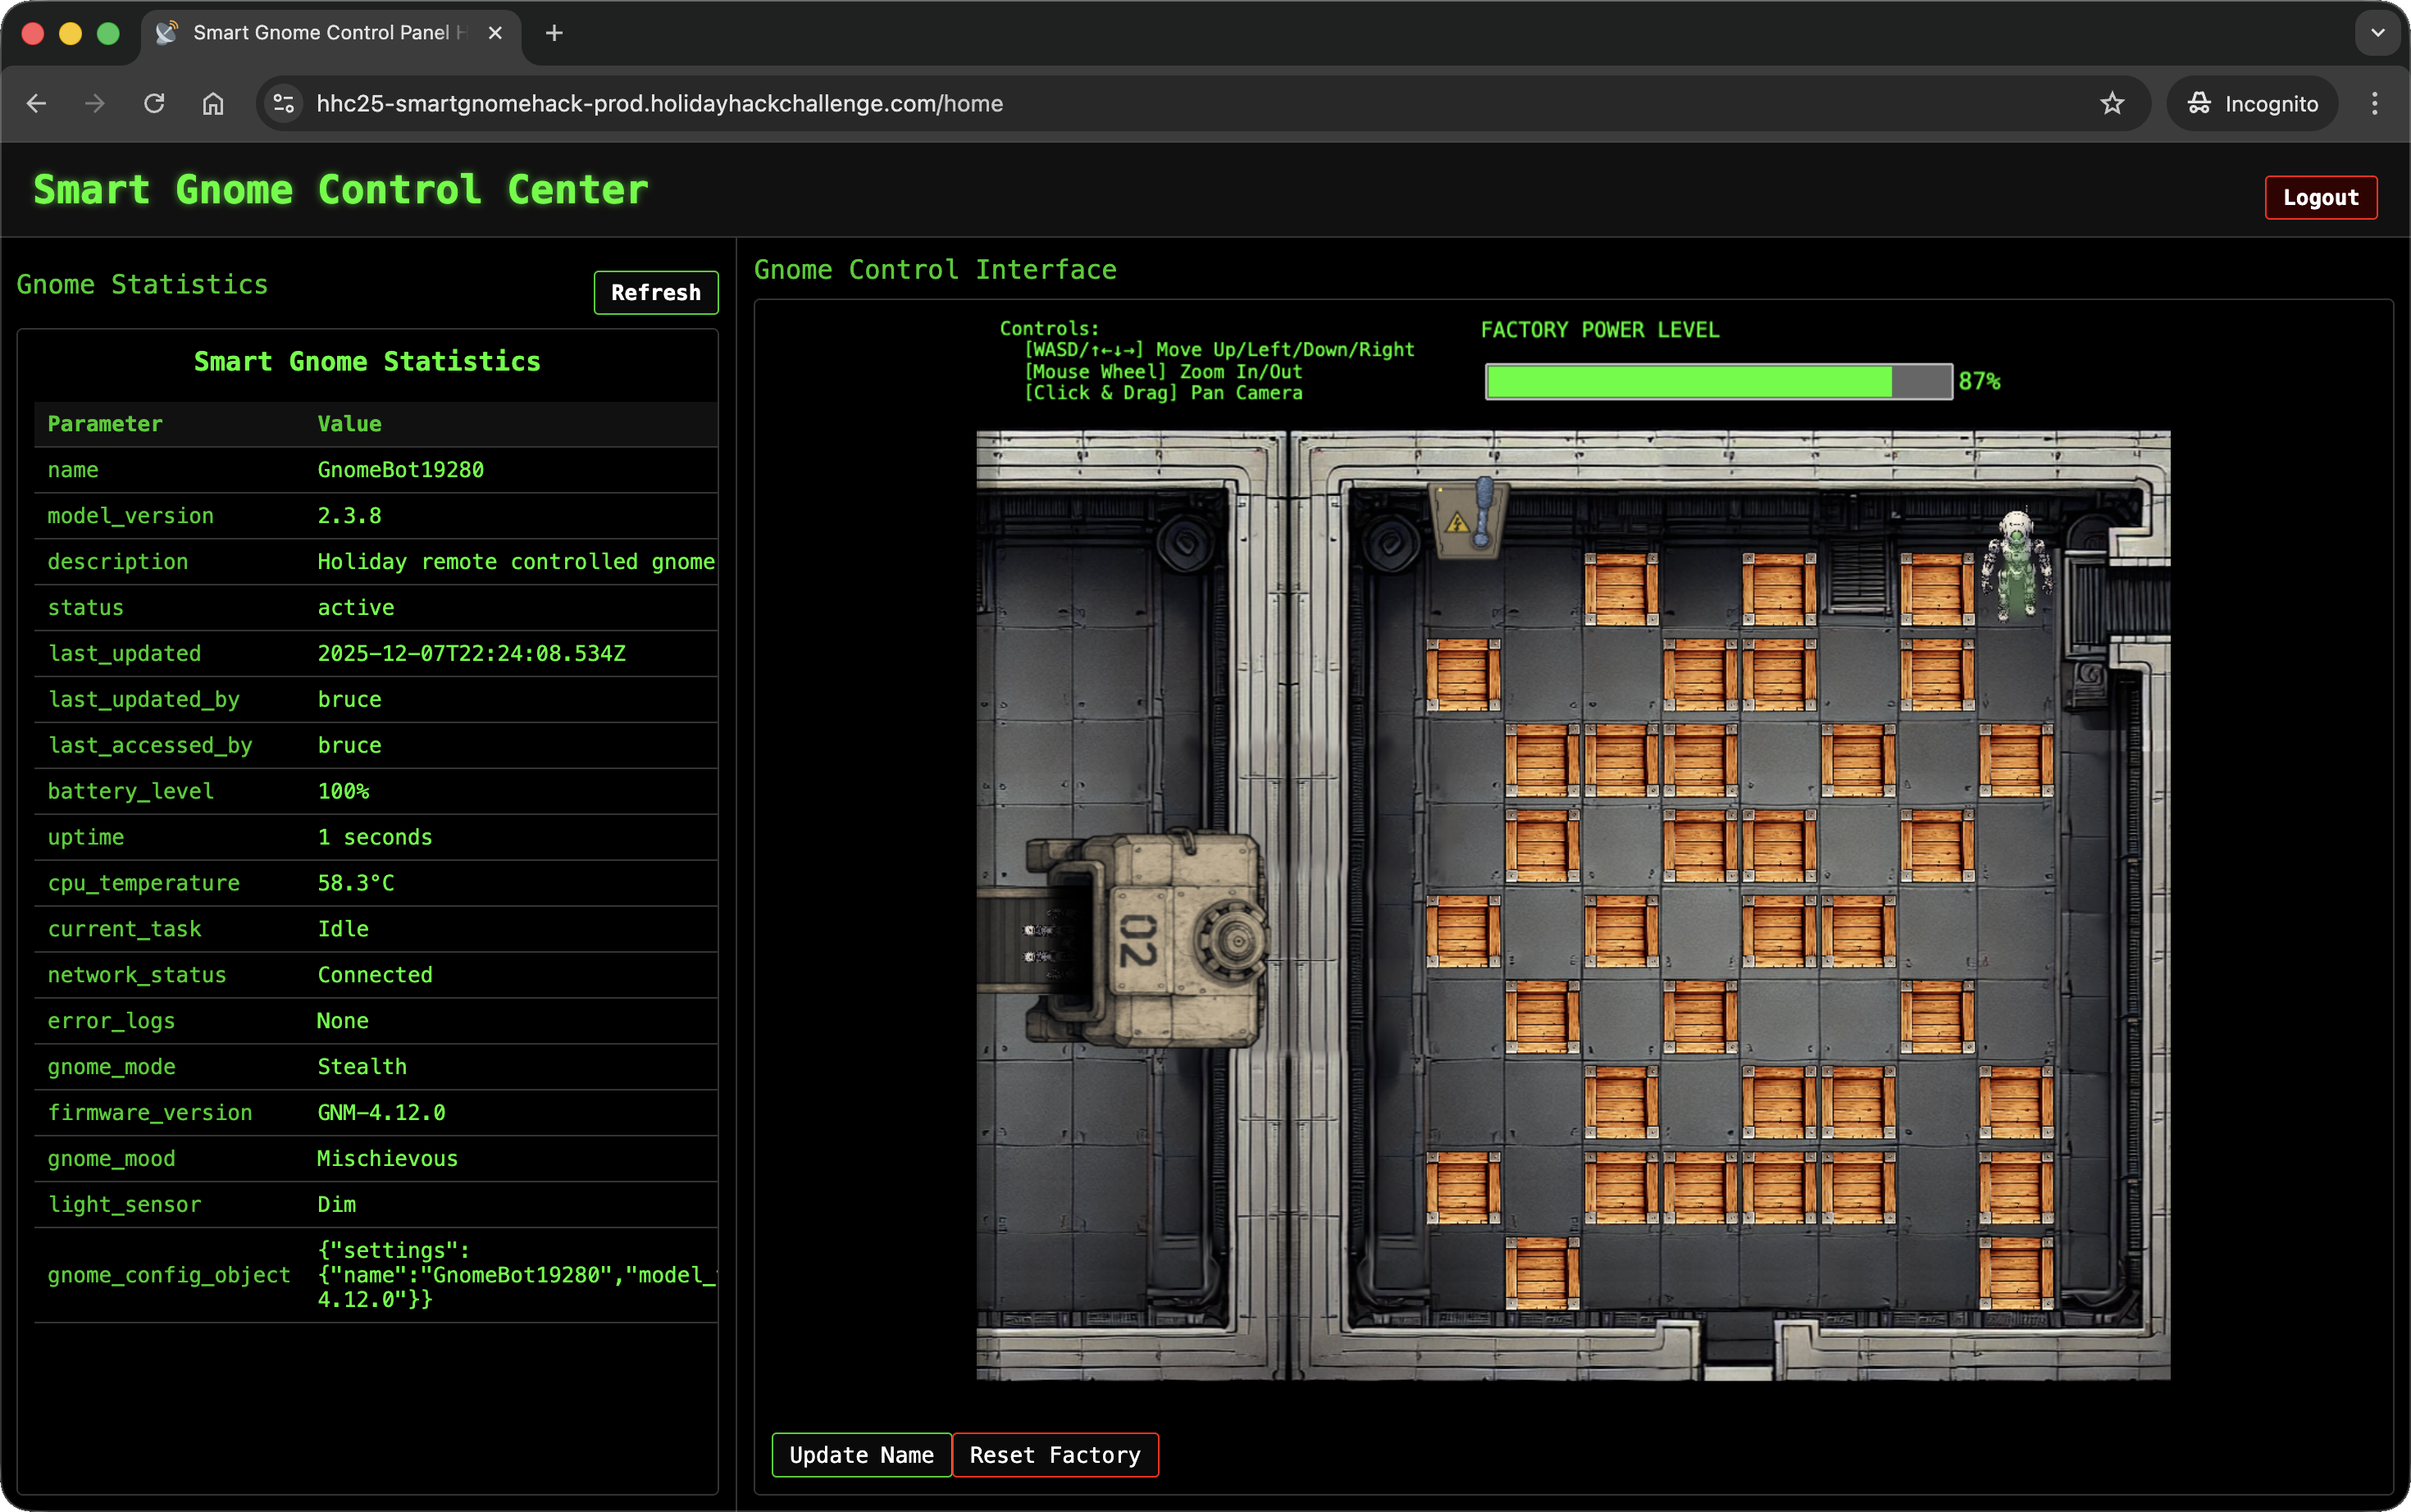Open a new browser tab
This screenshot has height=1512, width=2411.
click(x=554, y=33)
